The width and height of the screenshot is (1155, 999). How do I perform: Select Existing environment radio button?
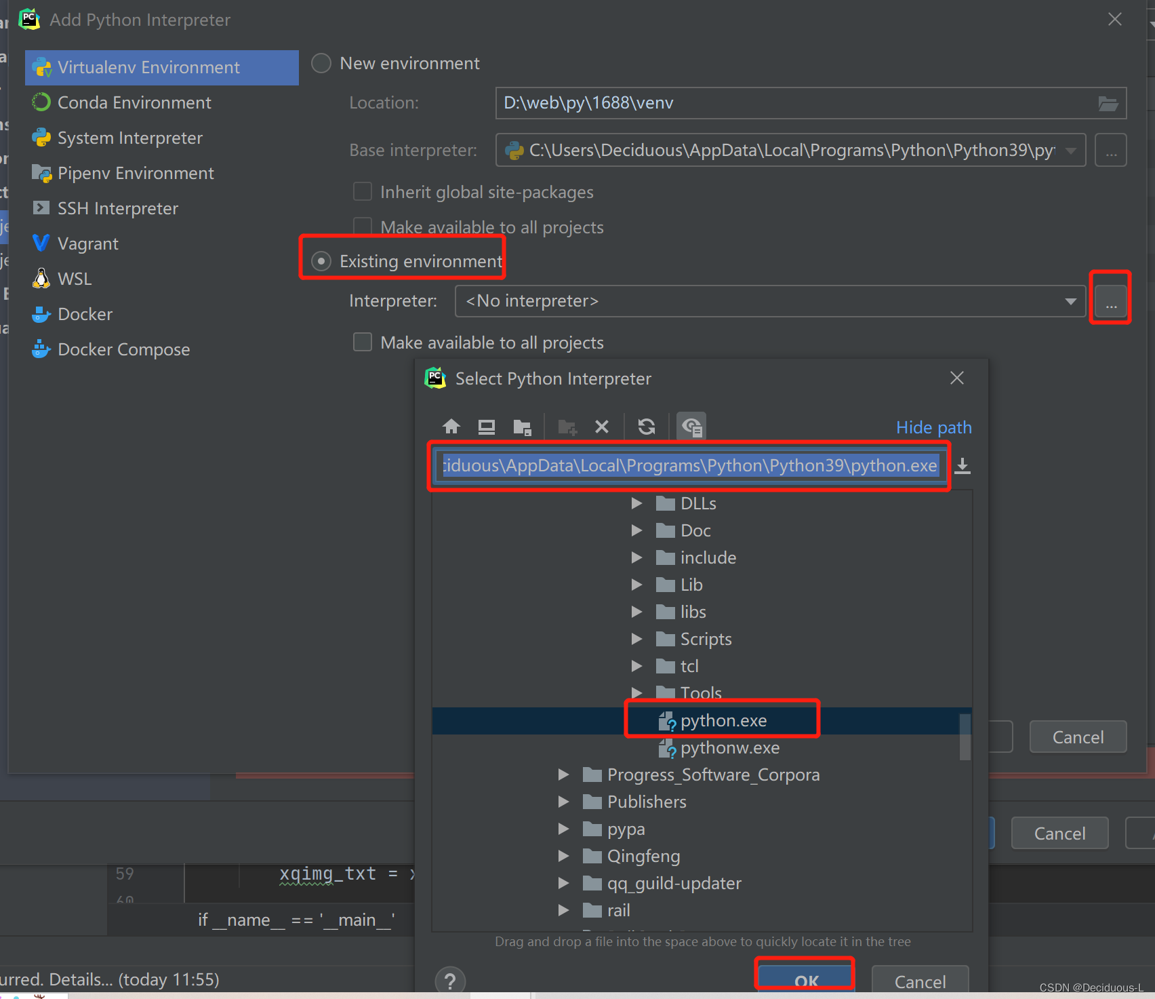coord(321,261)
